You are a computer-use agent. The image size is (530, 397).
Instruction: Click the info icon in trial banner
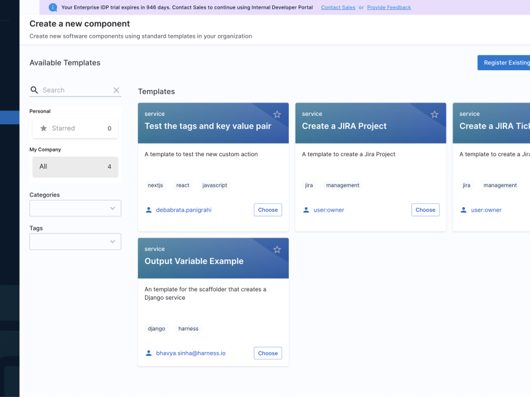pyautogui.click(x=53, y=7)
